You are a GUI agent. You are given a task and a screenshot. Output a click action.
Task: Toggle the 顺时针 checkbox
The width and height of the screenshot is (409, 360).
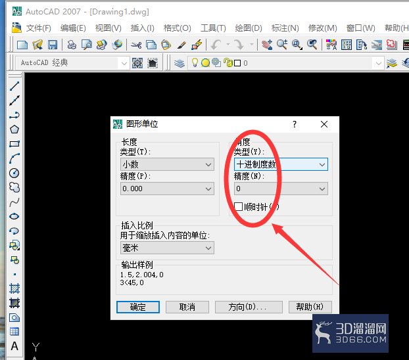(x=239, y=207)
